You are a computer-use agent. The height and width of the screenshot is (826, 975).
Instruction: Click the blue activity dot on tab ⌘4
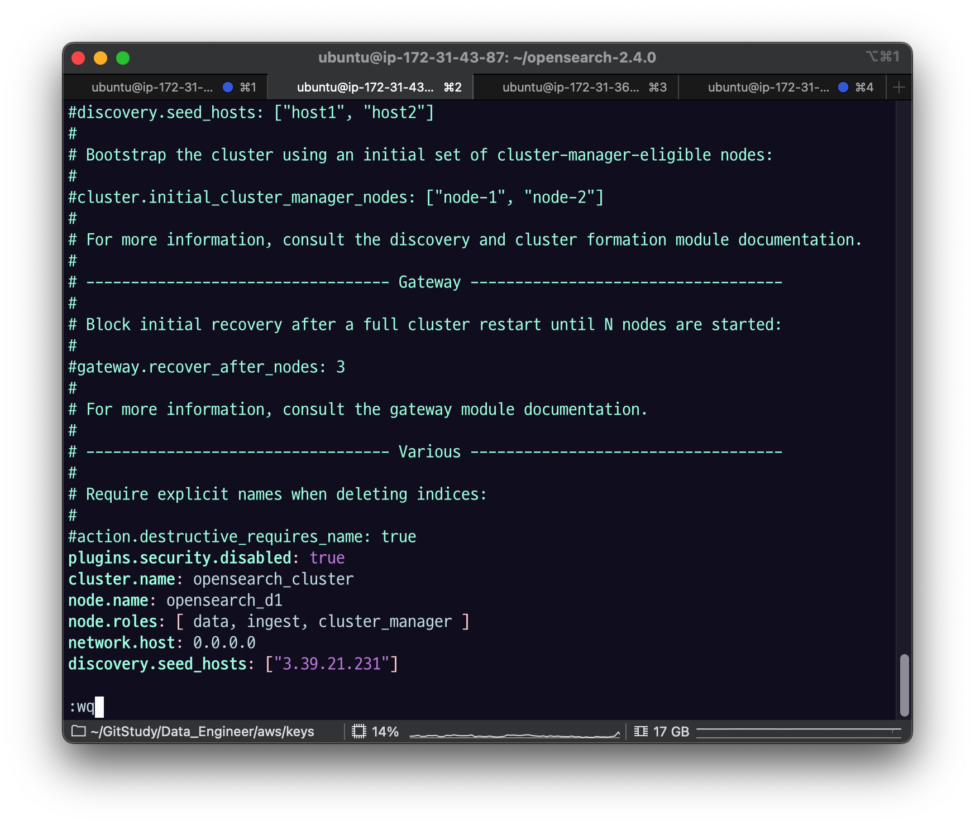(x=843, y=87)
